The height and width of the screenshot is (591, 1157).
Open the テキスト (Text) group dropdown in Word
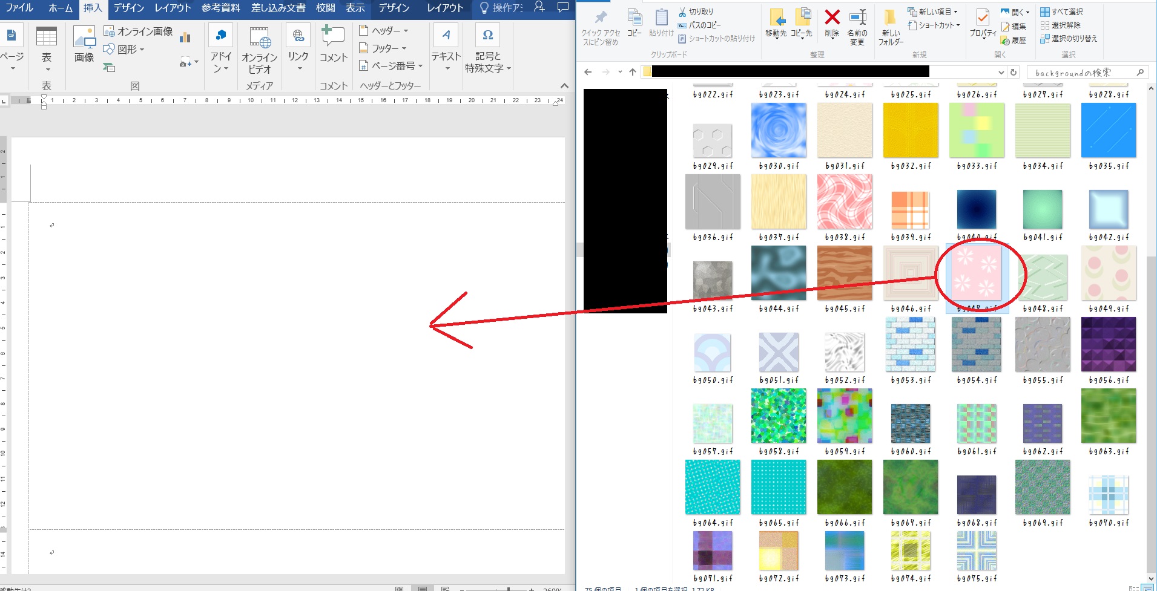pos(446,50)
